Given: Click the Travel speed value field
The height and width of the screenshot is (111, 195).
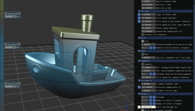Looking at the screenshot, I should tap(148, 28).
